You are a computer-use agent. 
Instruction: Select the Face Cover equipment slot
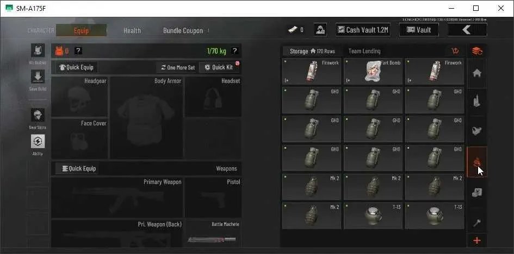(x=79, y=138)
